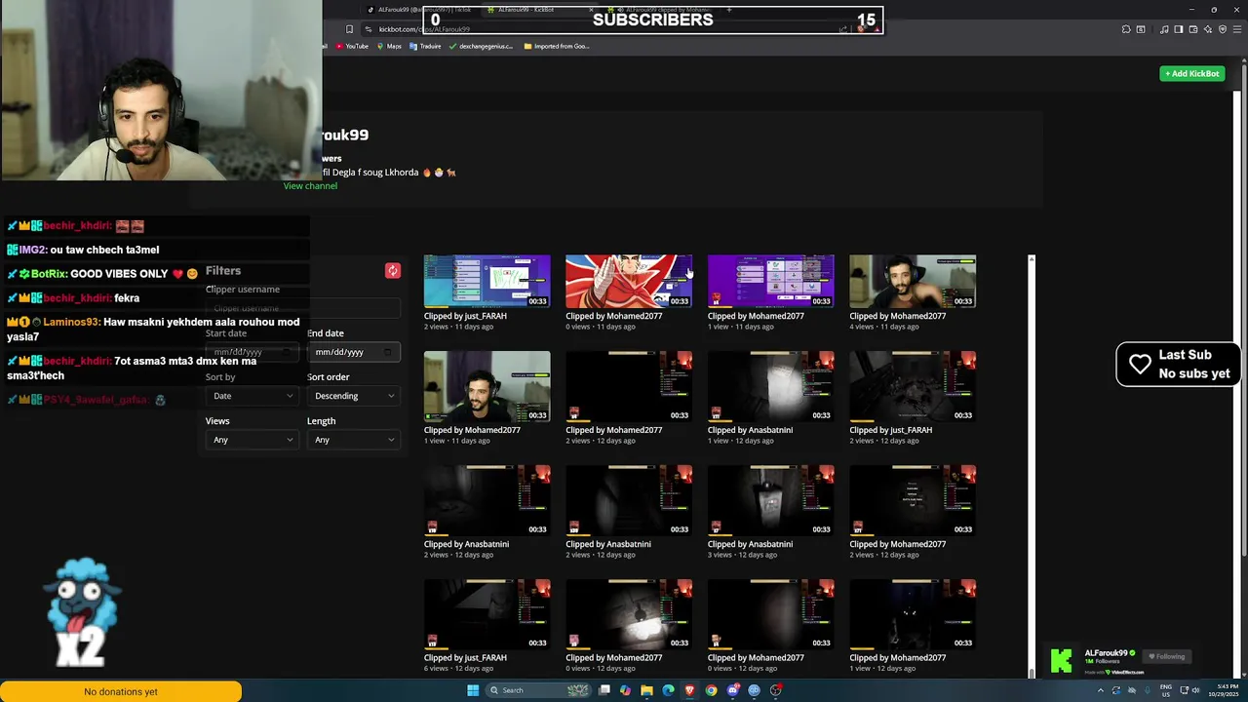
Task: Open the Sort order Descending dropdown
Action: [x=354, y=396]
